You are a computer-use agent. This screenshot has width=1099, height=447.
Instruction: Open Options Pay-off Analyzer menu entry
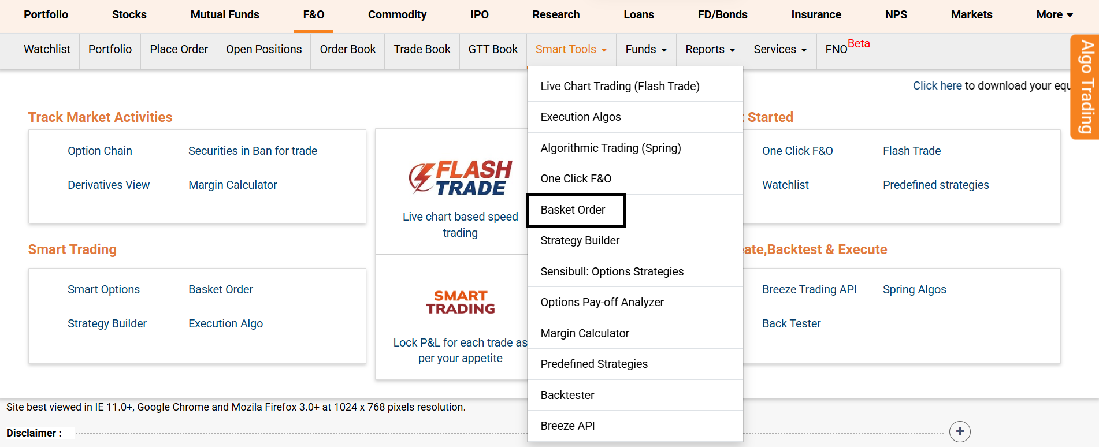[x=602, y=302]
